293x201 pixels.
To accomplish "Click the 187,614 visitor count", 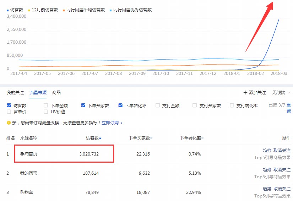I will (x=91, y=173).
